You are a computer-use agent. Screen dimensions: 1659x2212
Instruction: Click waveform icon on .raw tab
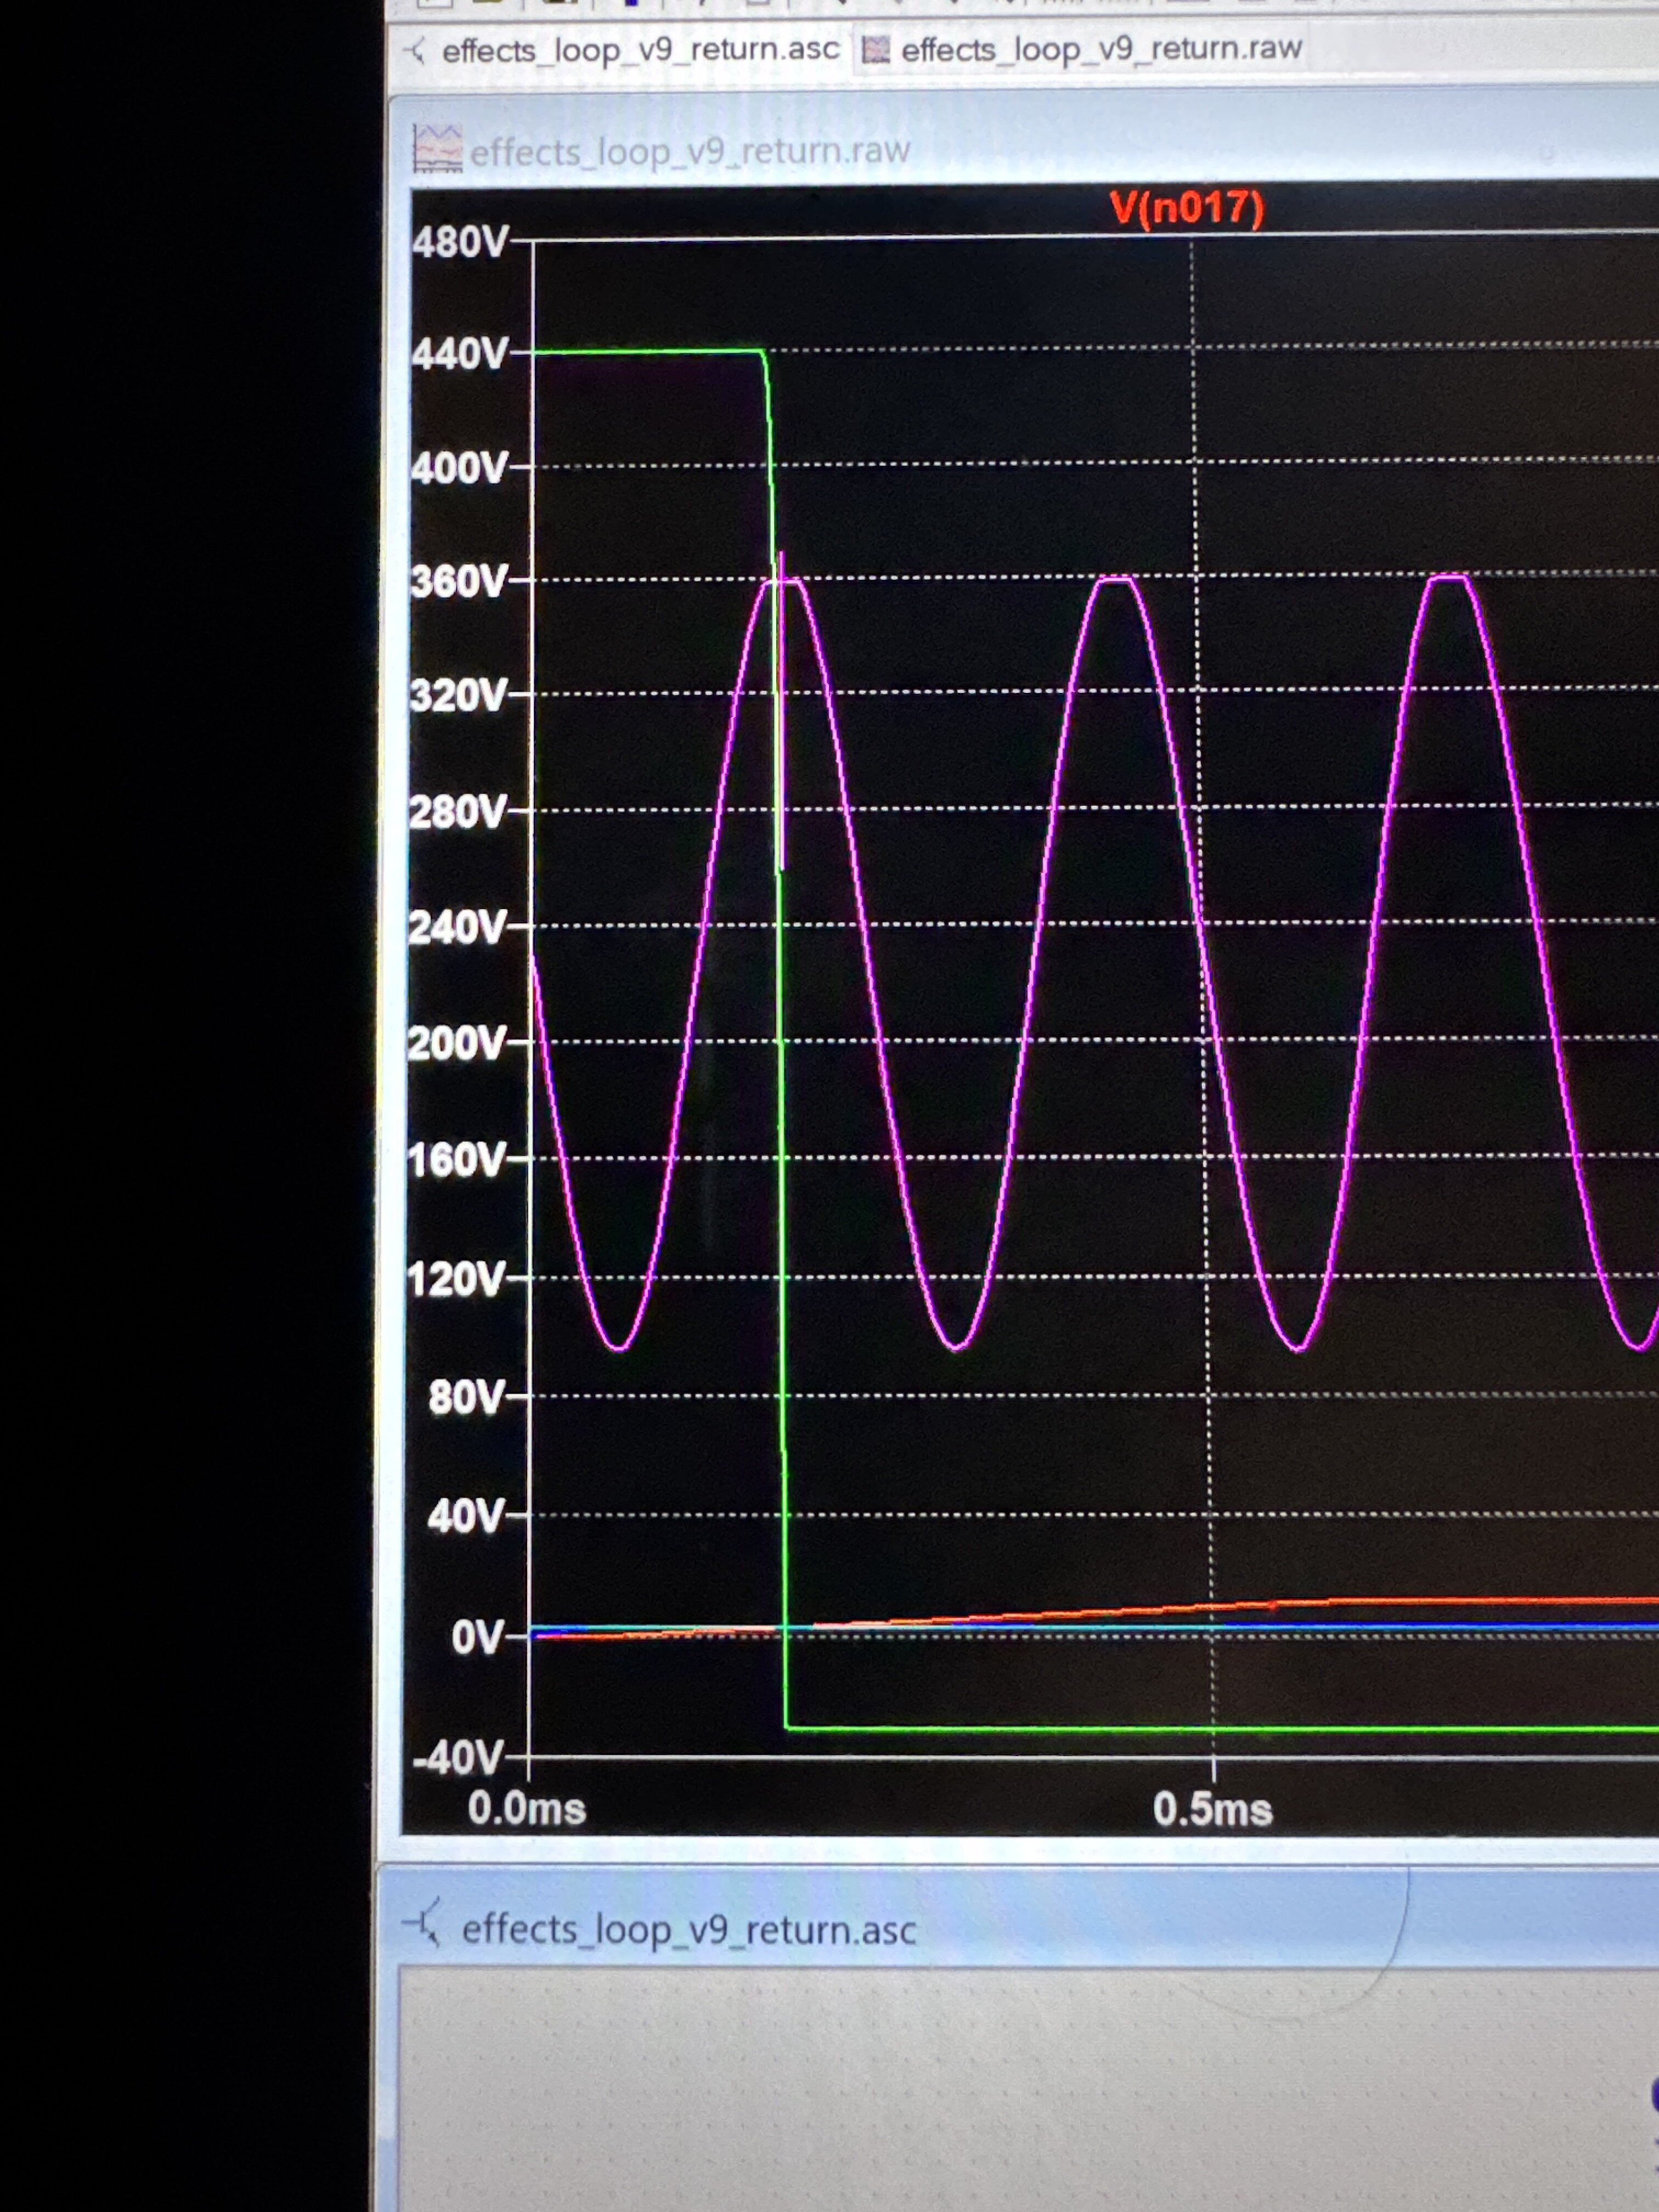[x=876, y=50]
